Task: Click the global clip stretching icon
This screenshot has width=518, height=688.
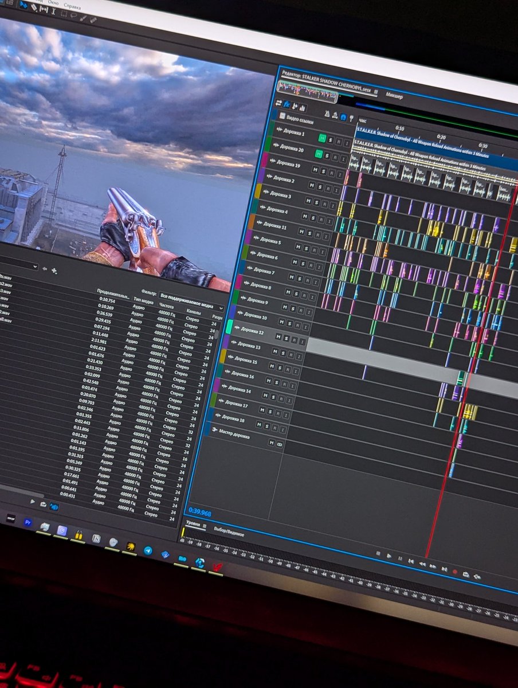Action: pyautogui.click(x=335, y=115)
